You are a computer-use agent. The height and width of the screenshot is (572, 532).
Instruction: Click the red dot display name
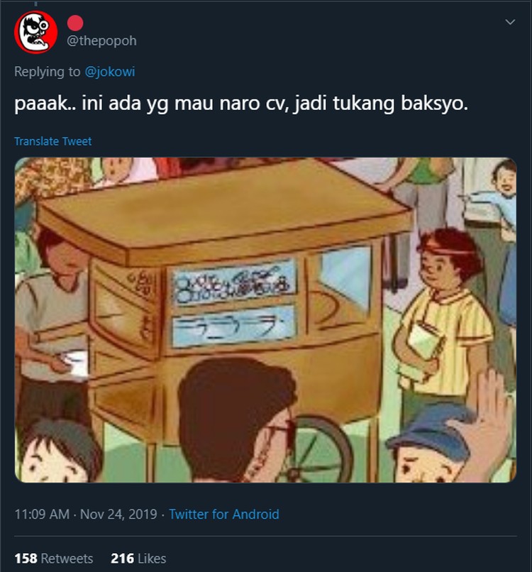75,23
